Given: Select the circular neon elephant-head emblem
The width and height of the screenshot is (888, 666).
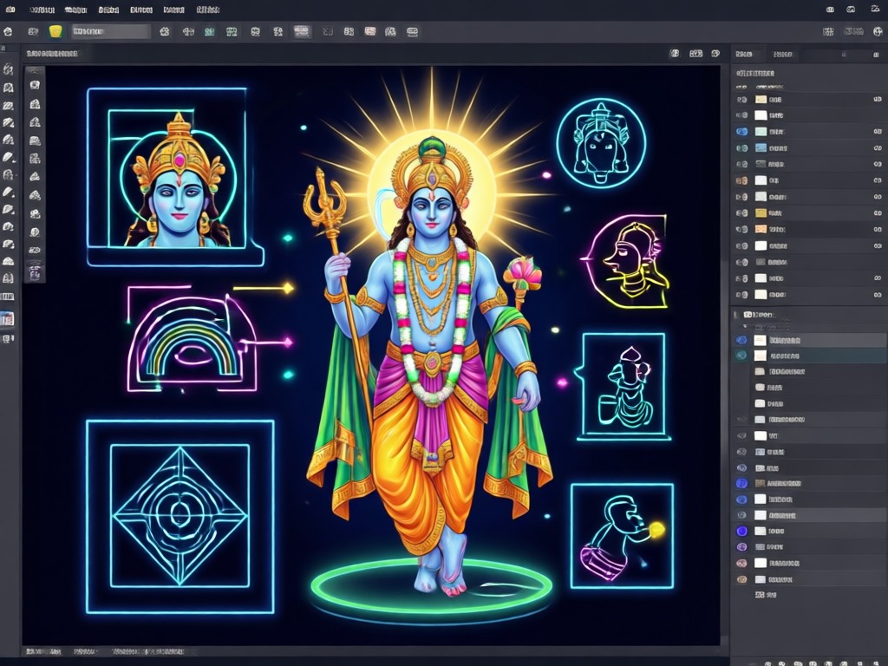Looking at the screenshot, I should 601,143.
